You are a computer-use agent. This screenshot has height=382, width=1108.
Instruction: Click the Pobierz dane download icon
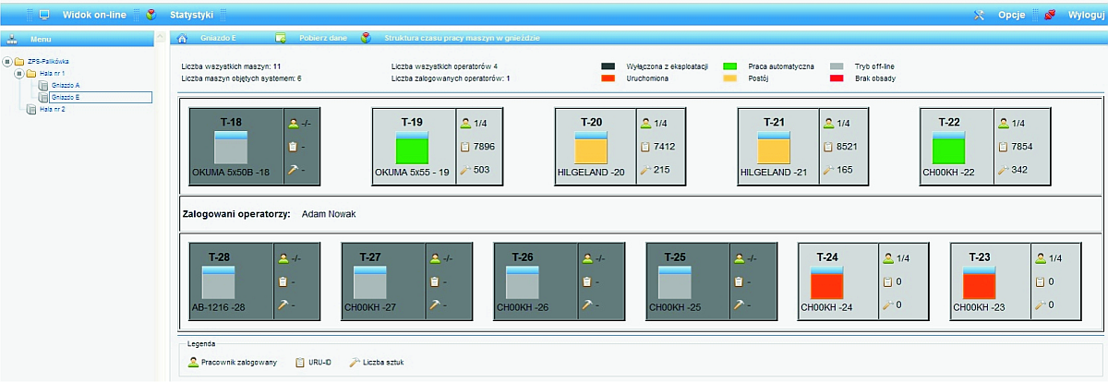tap(280, 39)
